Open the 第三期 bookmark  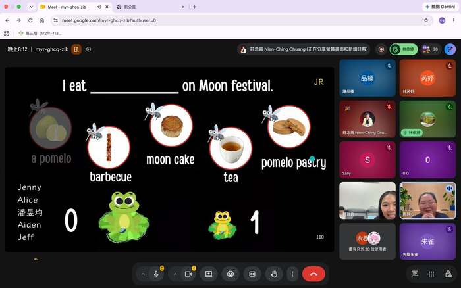(x=40, y=33)
